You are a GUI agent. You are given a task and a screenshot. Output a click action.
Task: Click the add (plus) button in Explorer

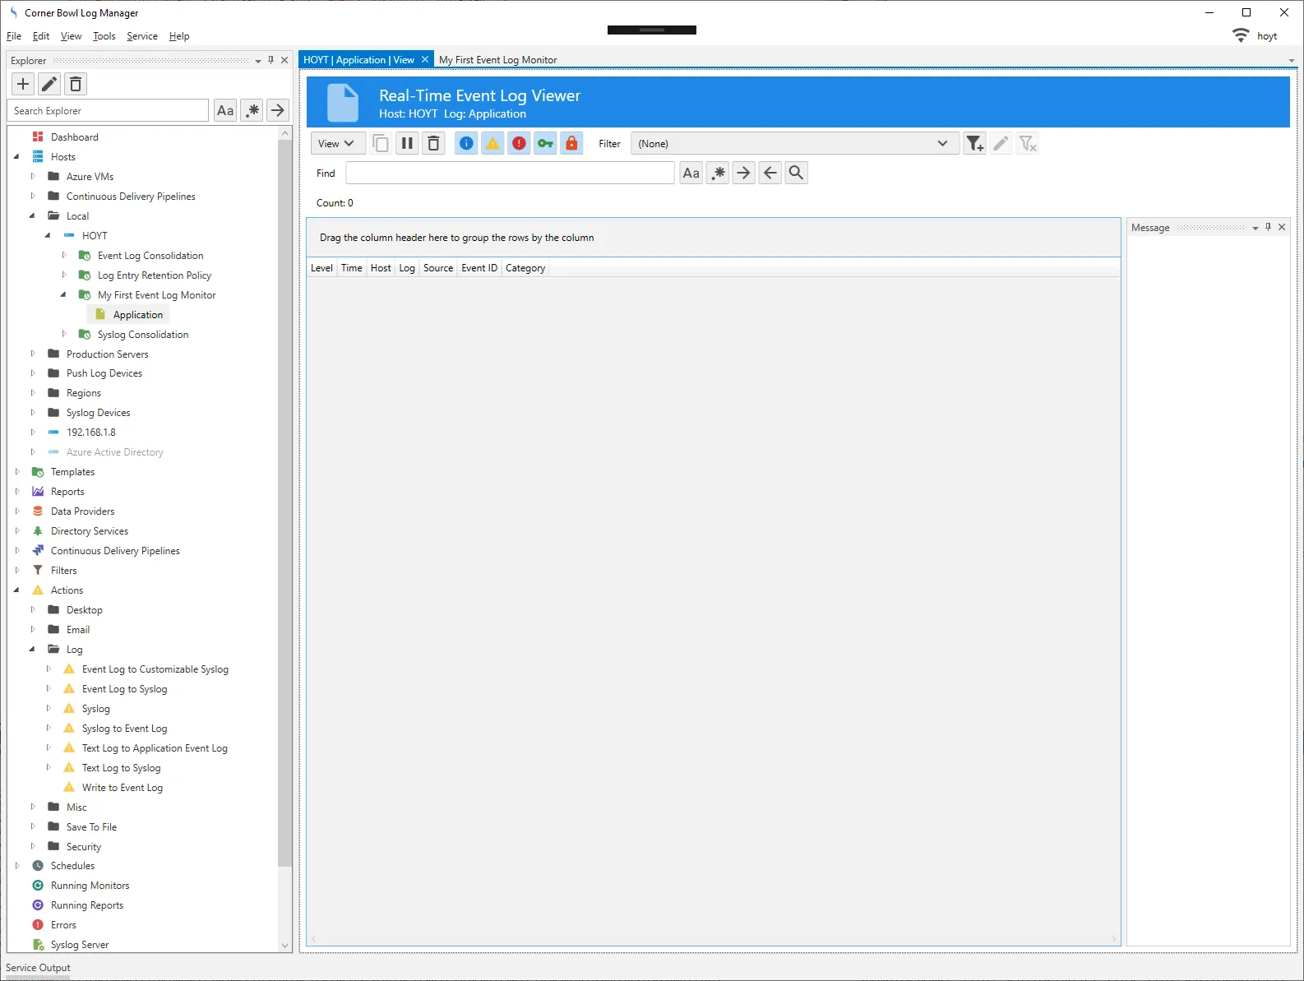pos(23,84)
